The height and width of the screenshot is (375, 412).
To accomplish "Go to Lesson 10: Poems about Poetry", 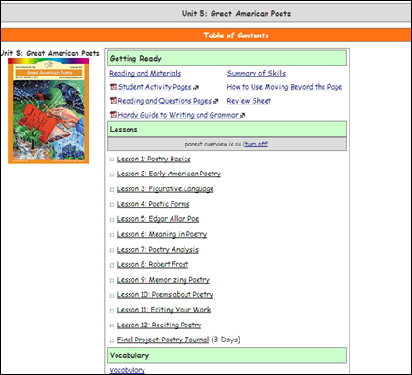I will point(165,295).
